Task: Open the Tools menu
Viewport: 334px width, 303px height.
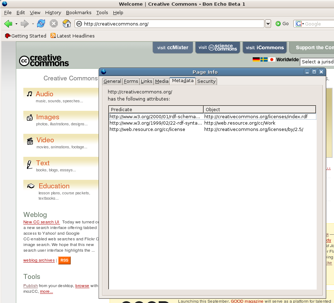Action: coord(102,13)
